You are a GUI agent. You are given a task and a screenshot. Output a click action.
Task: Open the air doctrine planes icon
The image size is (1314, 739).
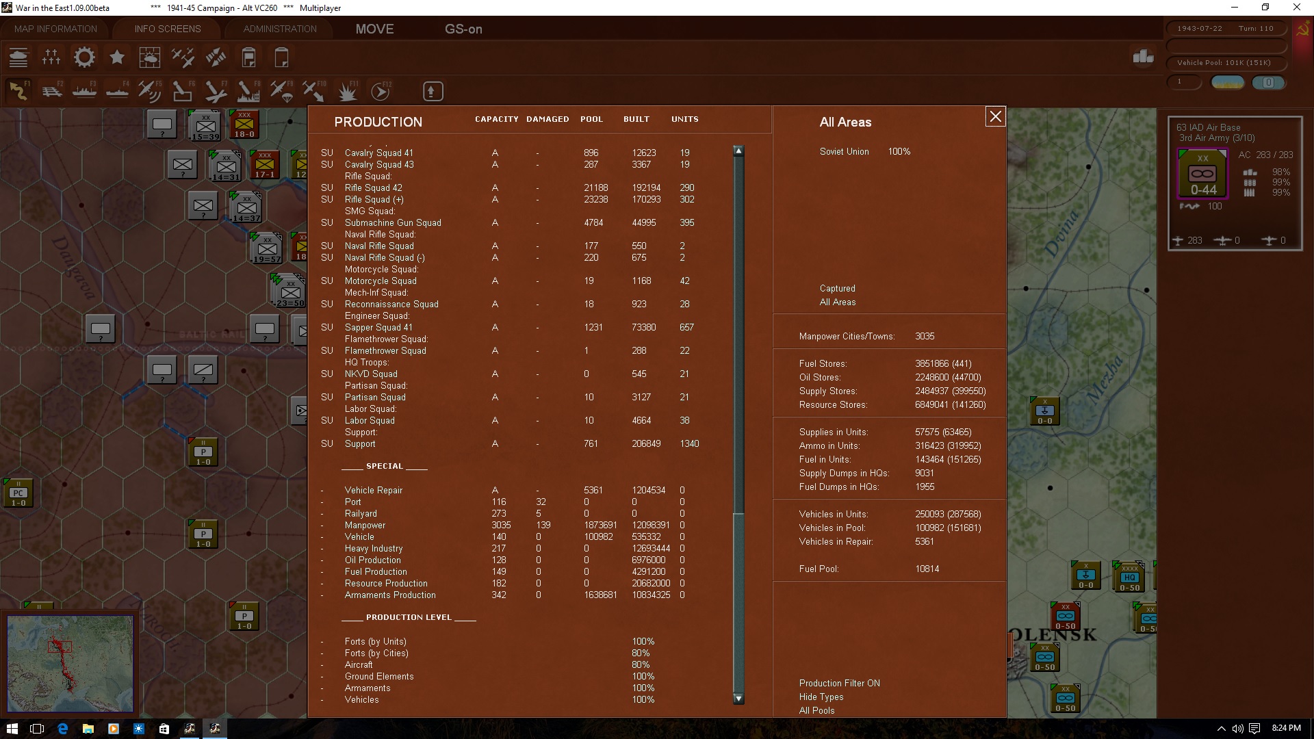point(183,57)
